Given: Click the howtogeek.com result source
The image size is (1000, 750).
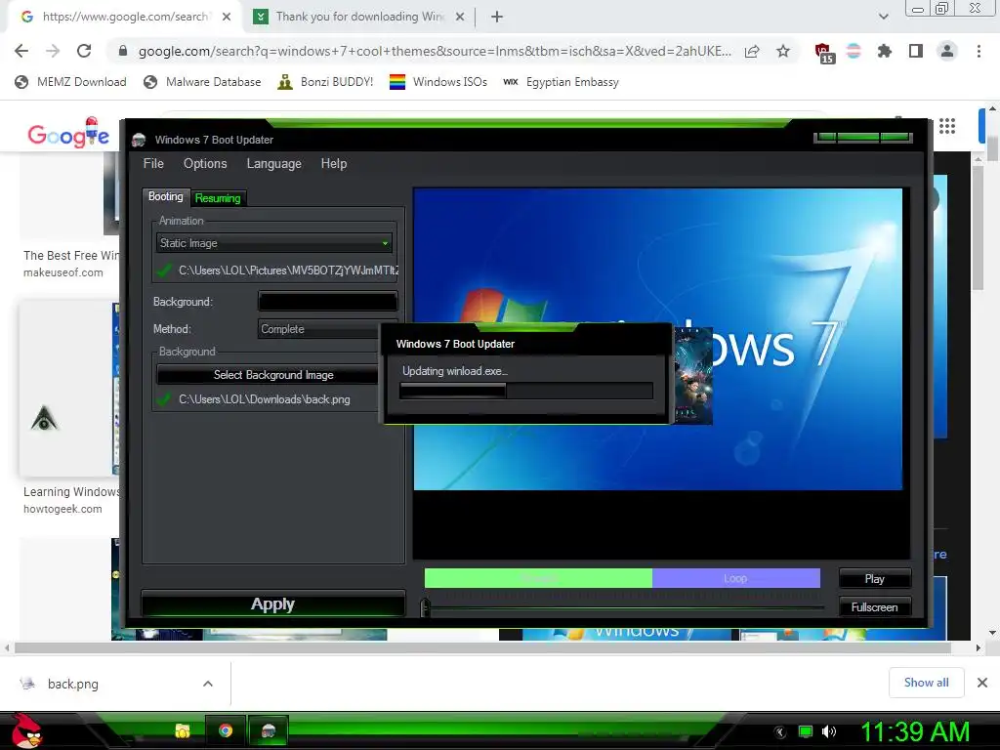Looking at the screenshot, I should pos(62,509).
